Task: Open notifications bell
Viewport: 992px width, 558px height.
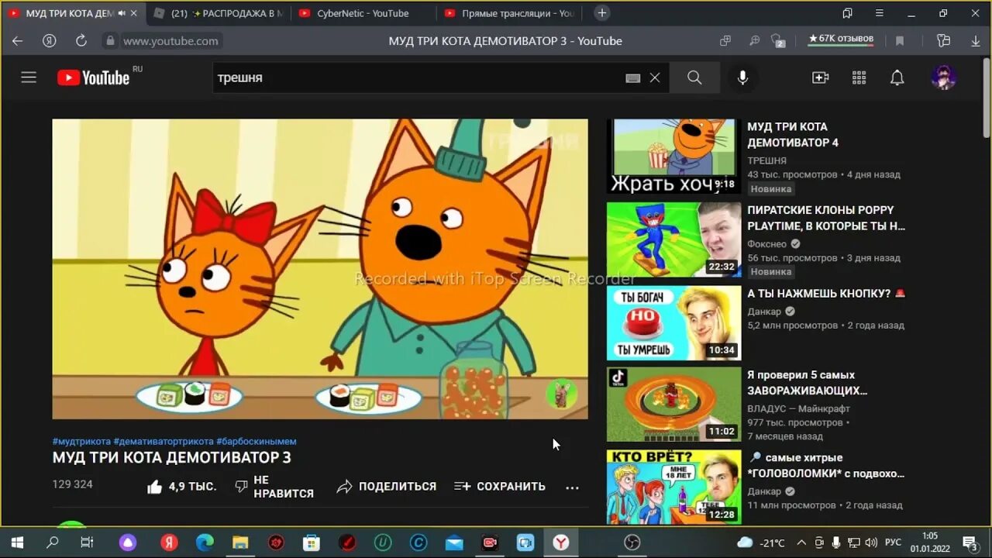Action: tap(897, 77)
